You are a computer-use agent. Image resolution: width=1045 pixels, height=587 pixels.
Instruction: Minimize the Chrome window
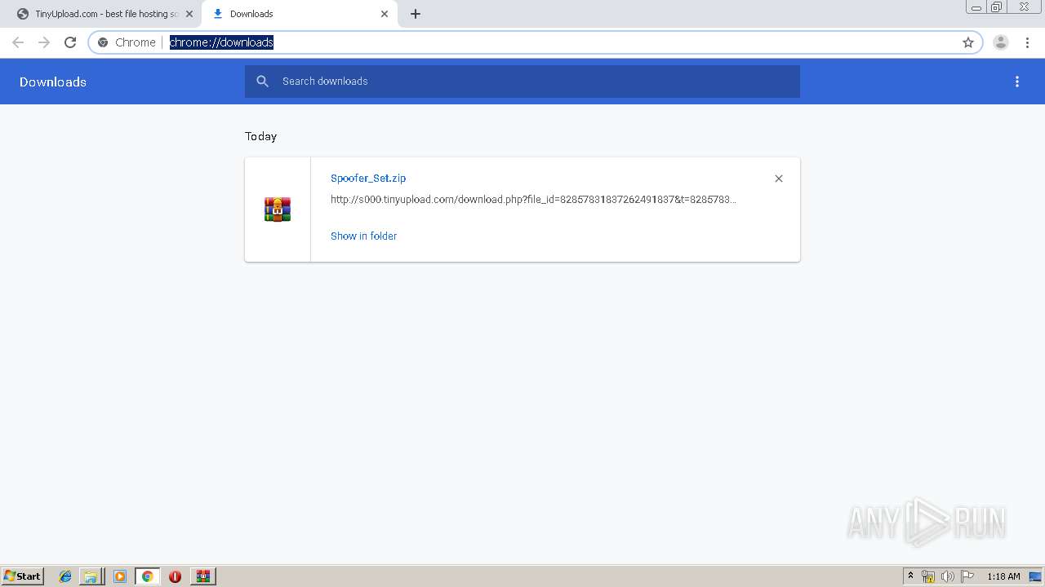coord(976,7)
